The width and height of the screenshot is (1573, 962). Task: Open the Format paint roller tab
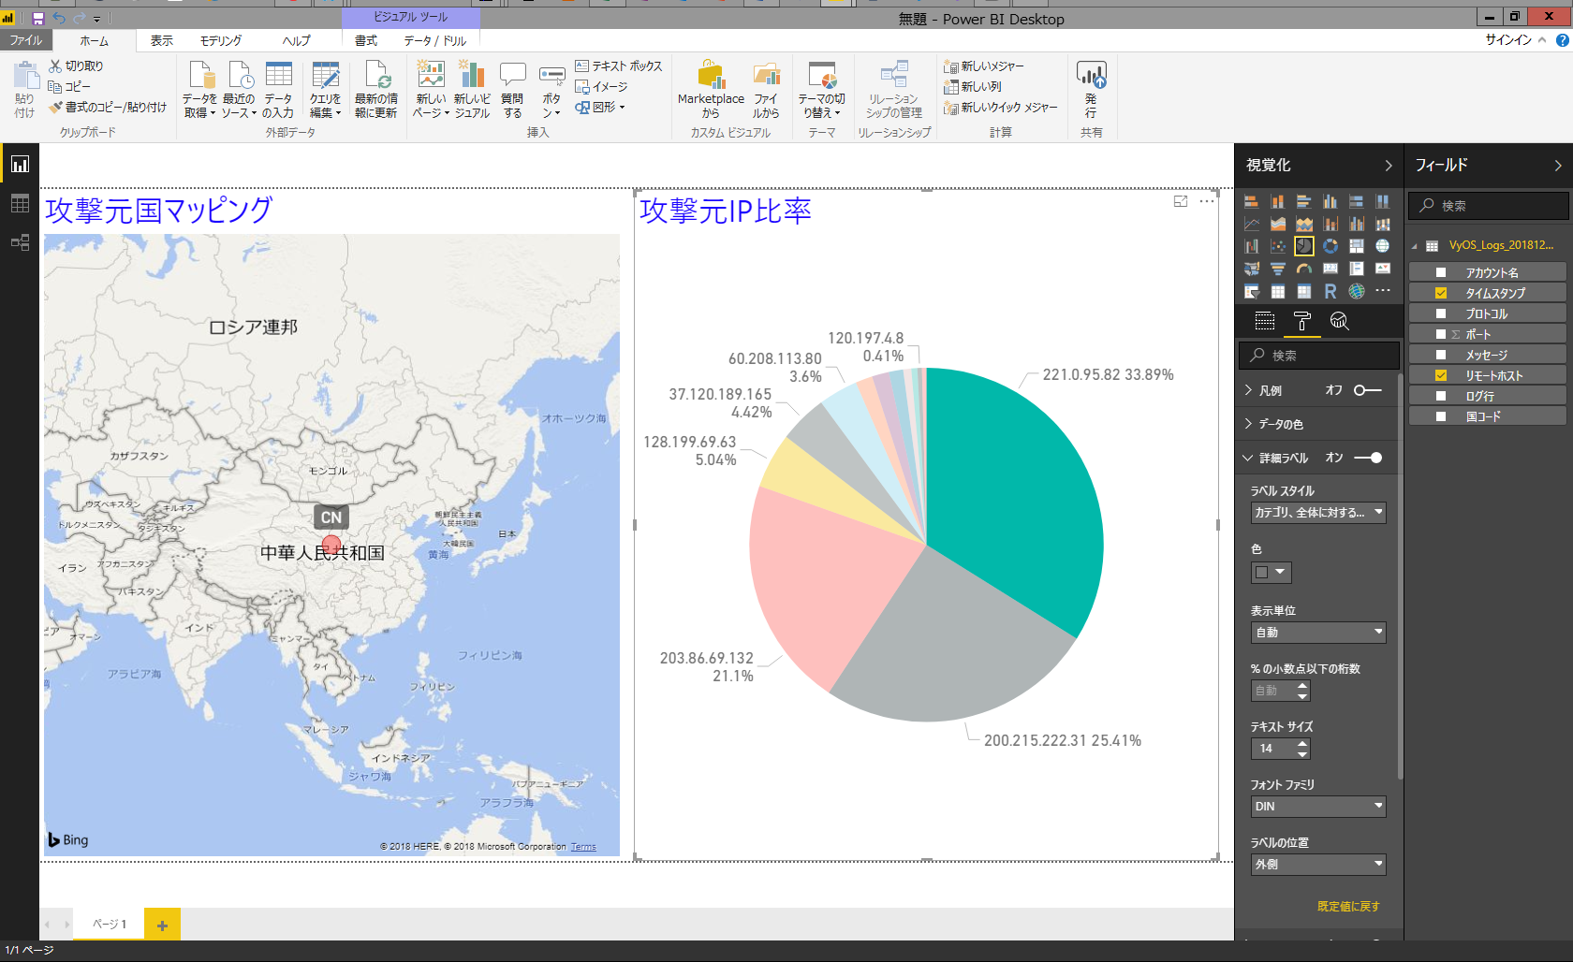pyautogui.click(x=1301, y=321)
